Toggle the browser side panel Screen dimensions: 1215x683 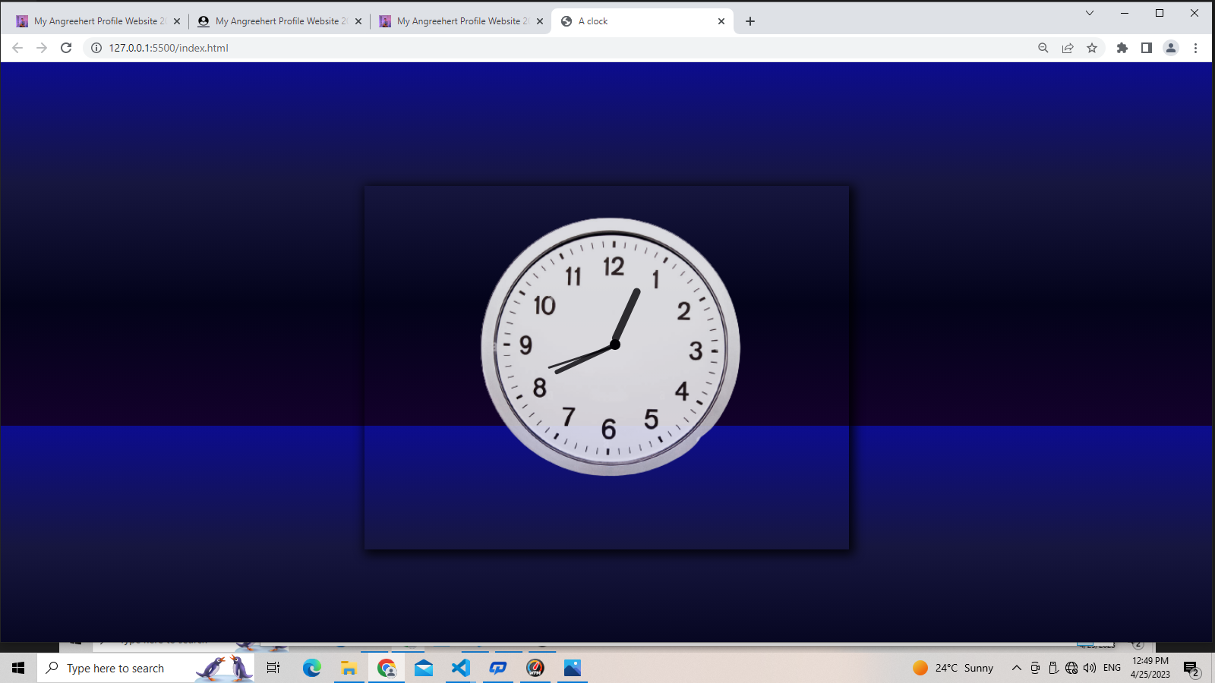tap(1147, 48)
